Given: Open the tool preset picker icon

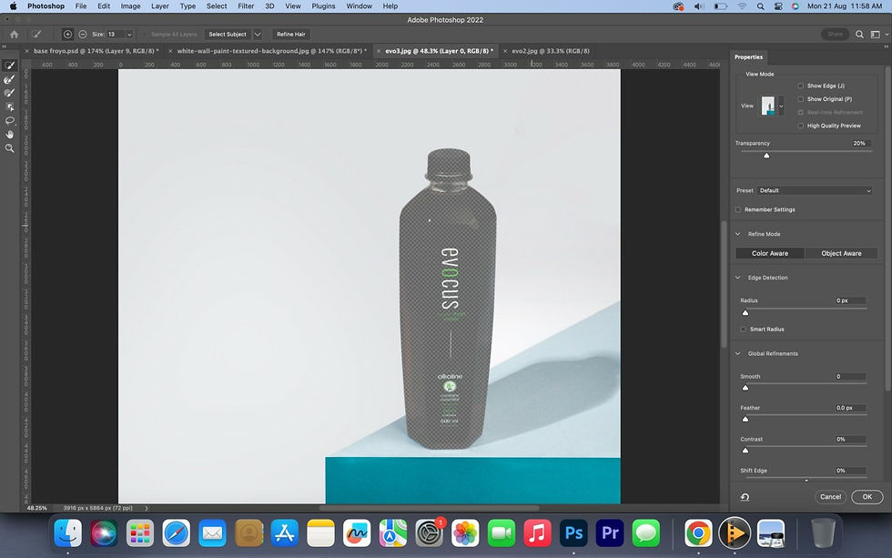Looking at the screenshot, I should coord(36,34).
